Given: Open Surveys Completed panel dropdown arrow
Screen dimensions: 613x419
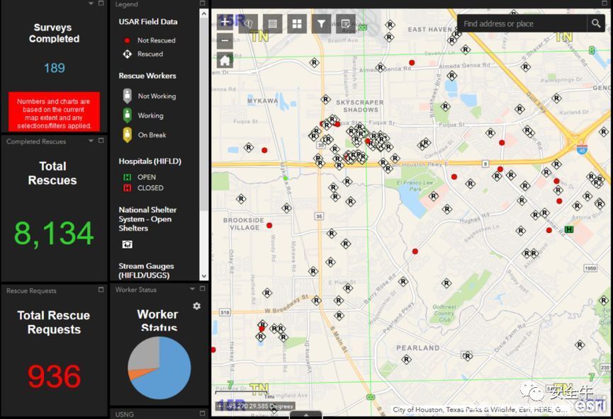Looking at the screenshot, I should pyautogui.click(x=91, y=4).
